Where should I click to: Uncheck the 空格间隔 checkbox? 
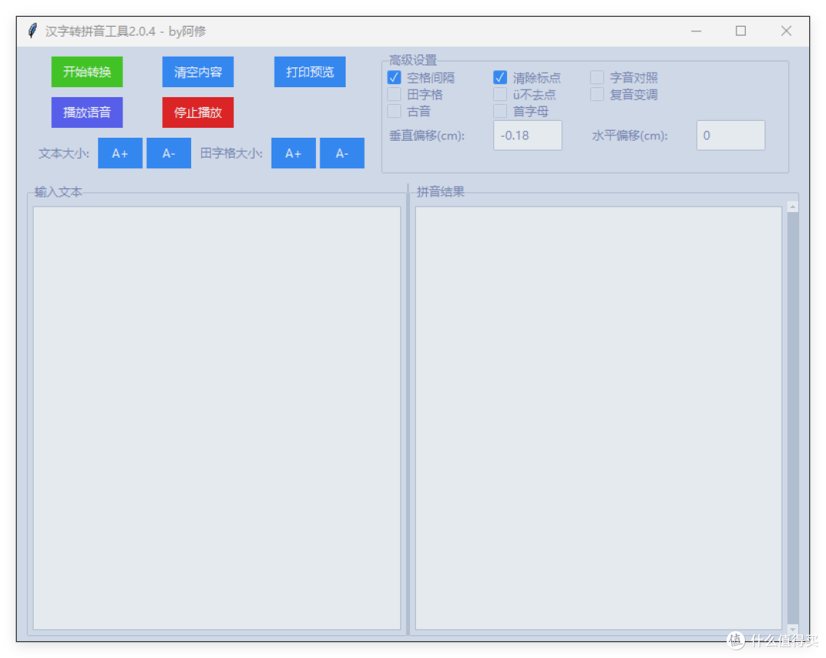[394, 77]
